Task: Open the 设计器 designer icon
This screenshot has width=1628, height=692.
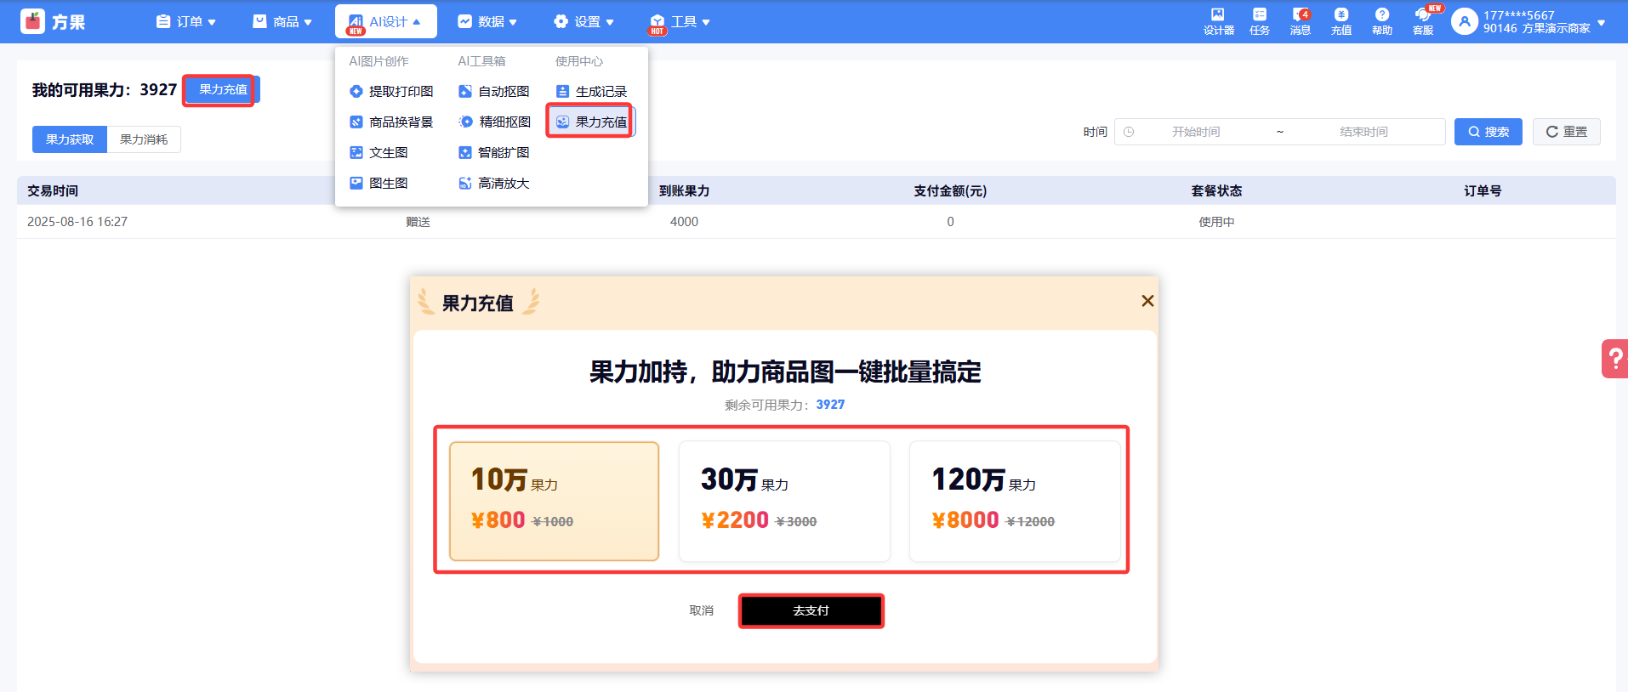Action: 1218,21
